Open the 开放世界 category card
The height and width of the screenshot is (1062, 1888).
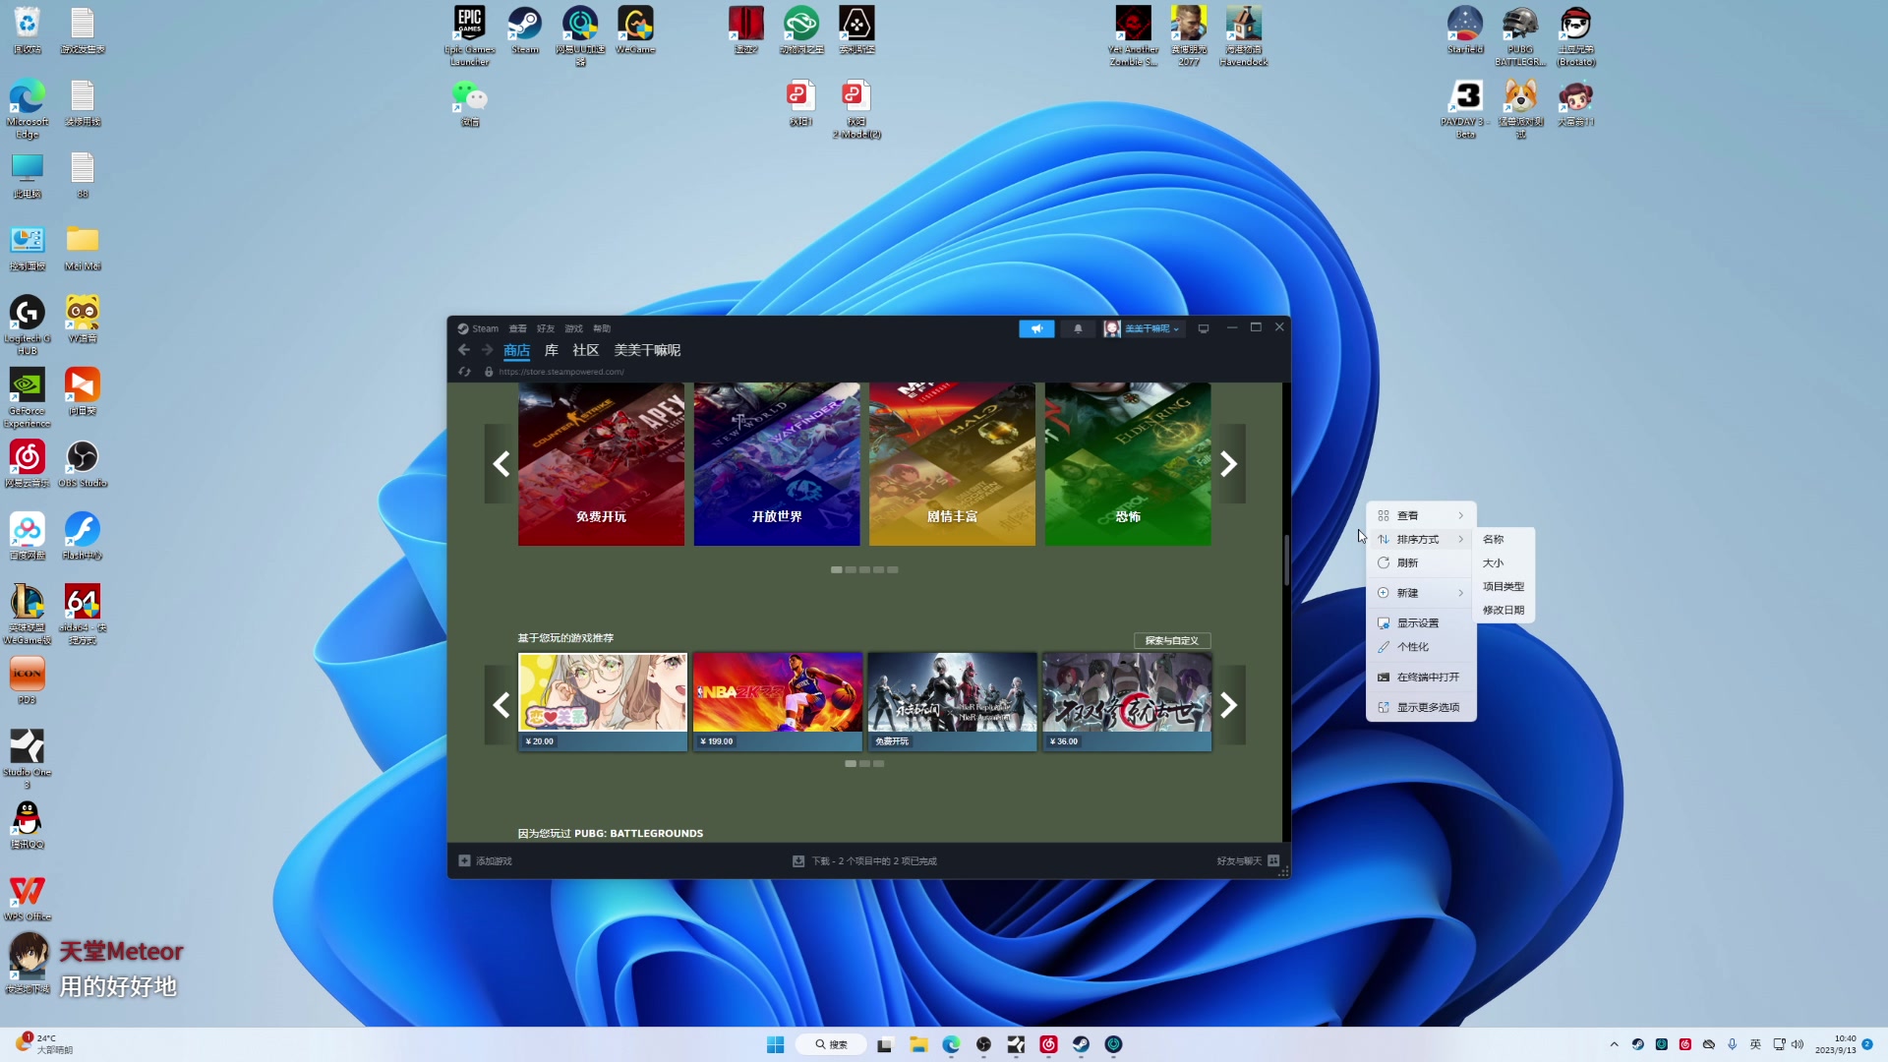click(x=777, y=464)
